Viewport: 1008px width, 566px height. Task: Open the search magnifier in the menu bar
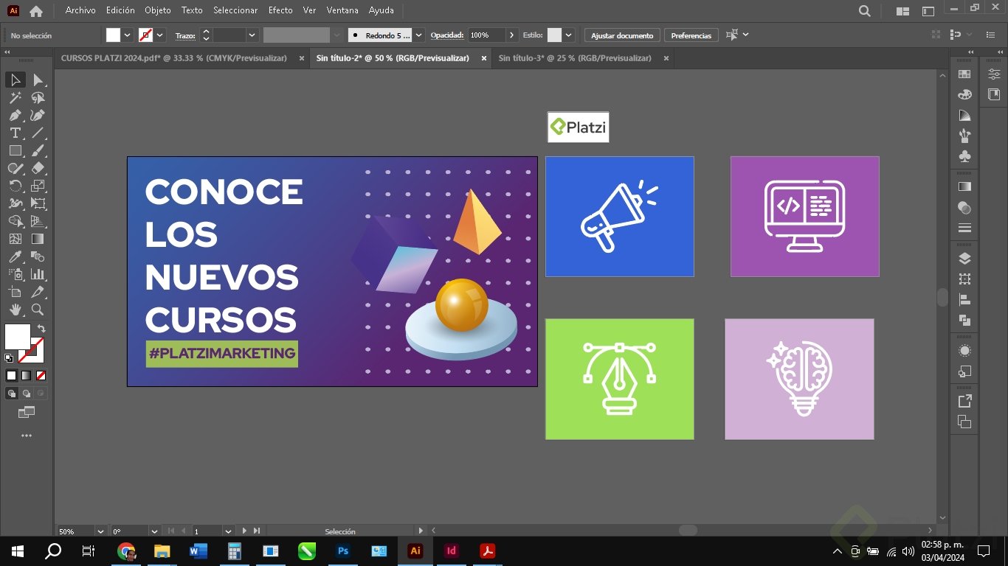[865, 11]
